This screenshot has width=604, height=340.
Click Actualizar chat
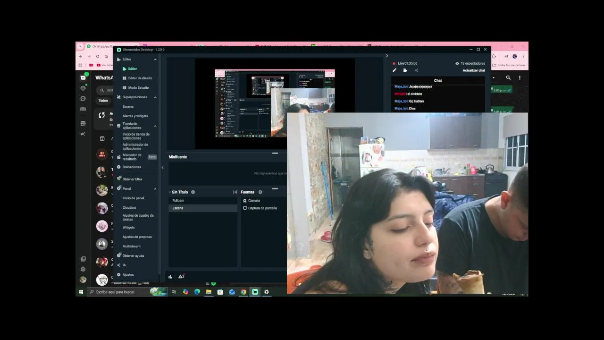coord(474,70)
